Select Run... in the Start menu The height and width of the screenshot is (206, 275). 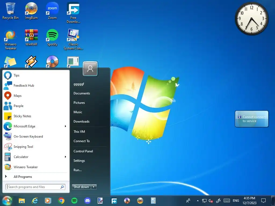coord(78,170)
